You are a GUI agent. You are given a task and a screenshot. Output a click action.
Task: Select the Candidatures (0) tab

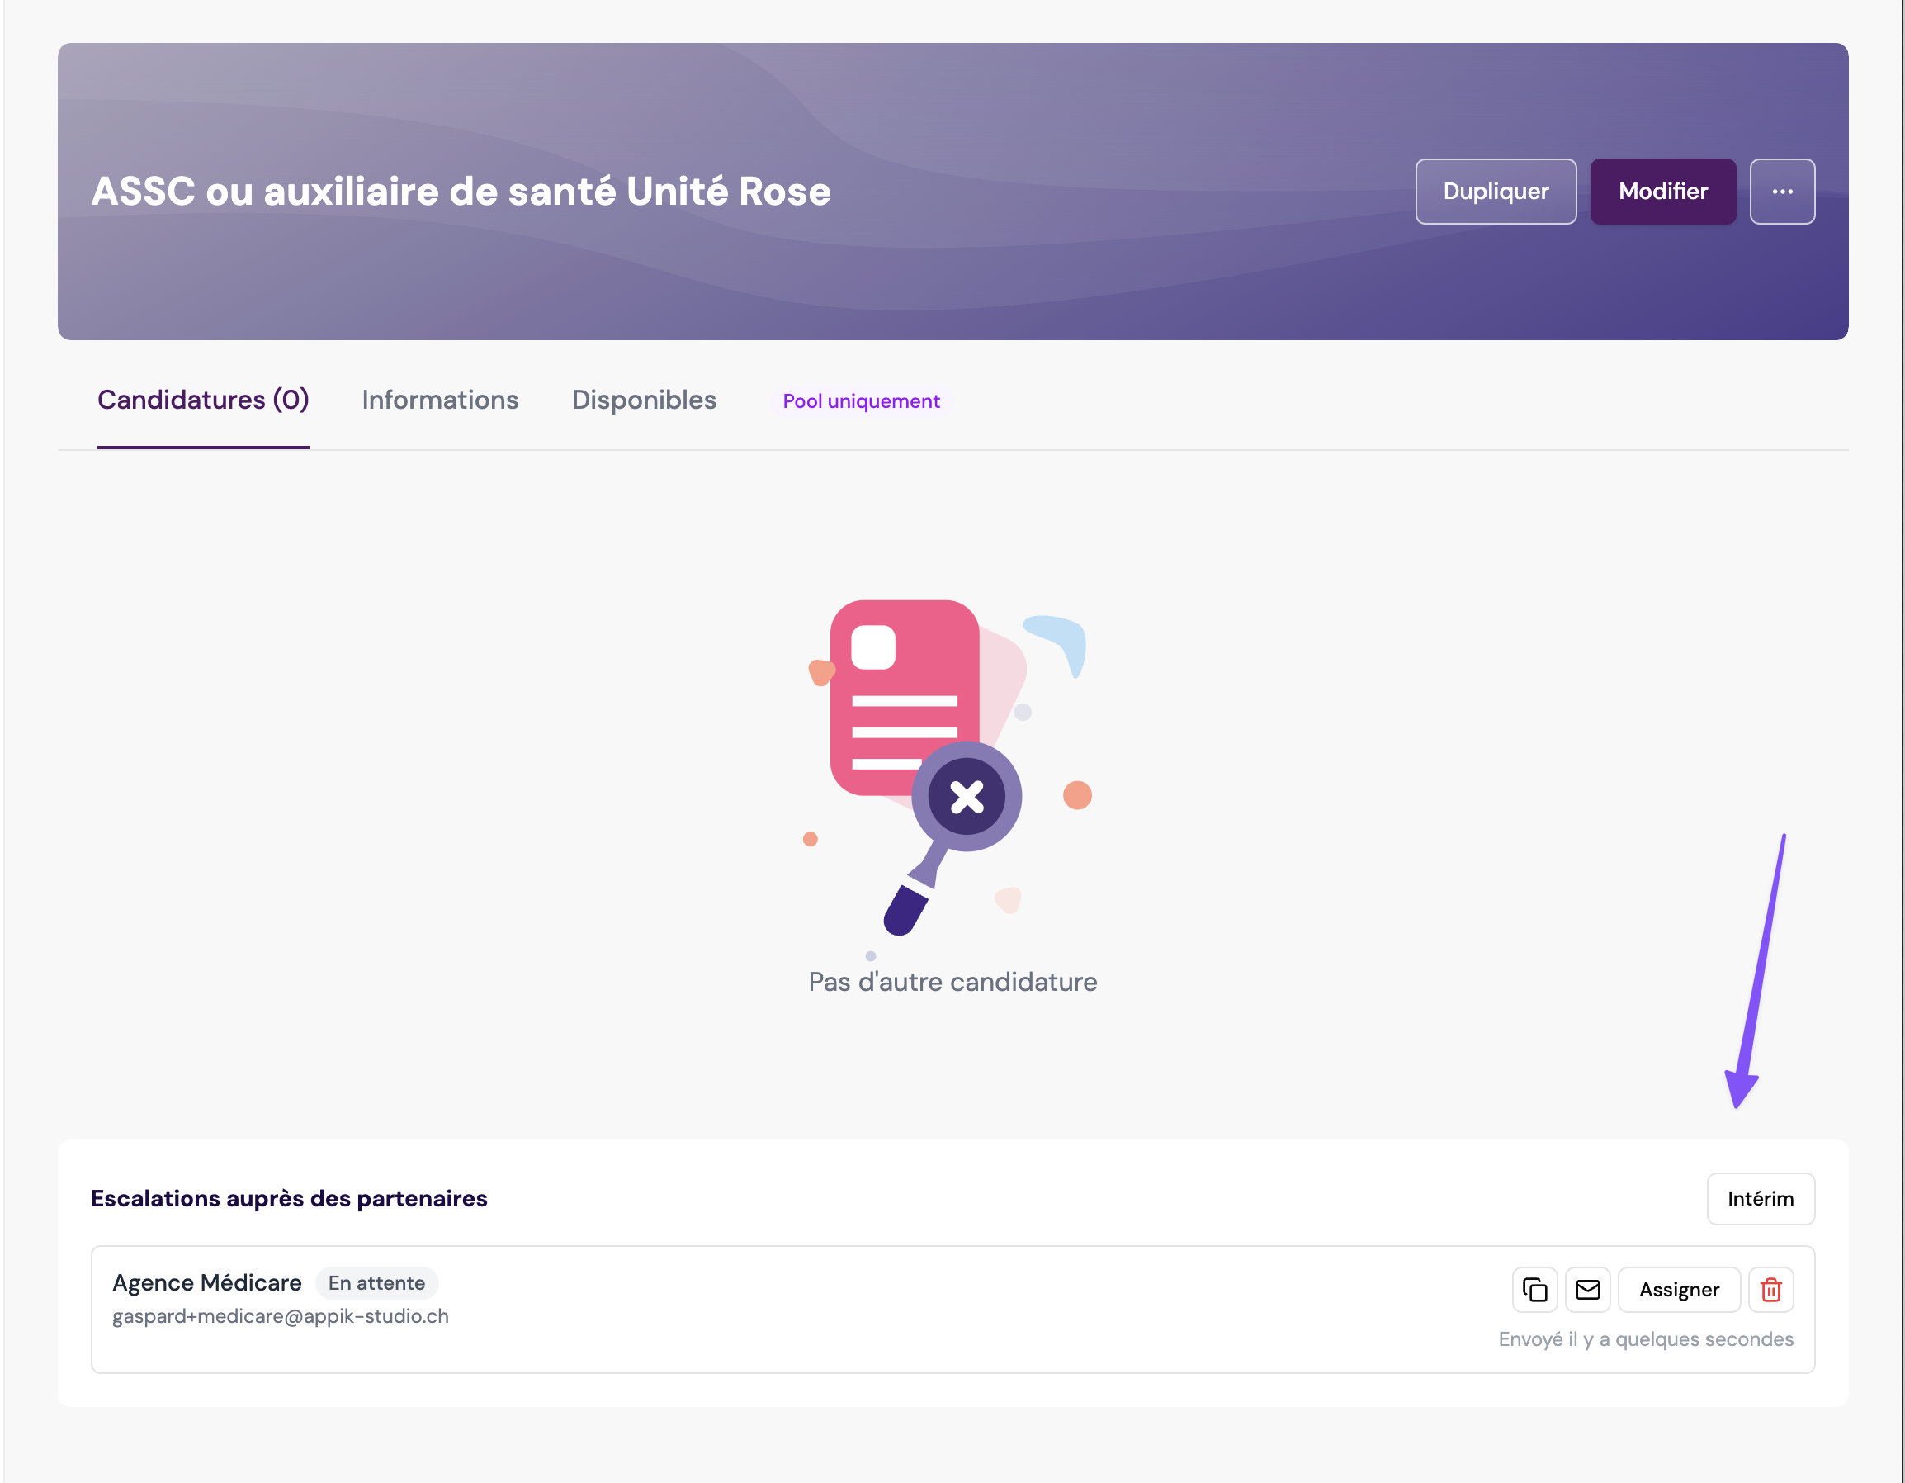click(203, 400)
